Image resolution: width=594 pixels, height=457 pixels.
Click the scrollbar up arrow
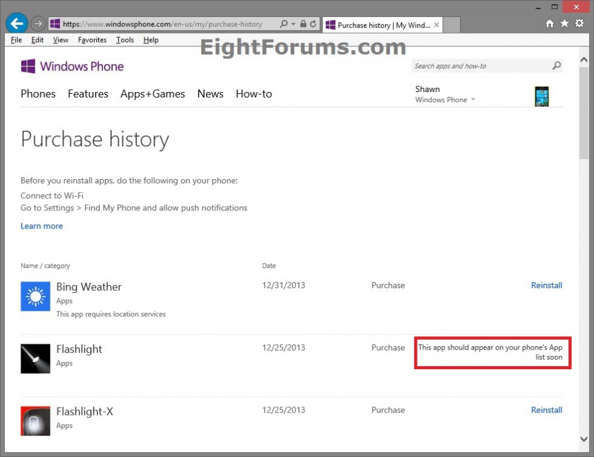(x=584, y=60)
